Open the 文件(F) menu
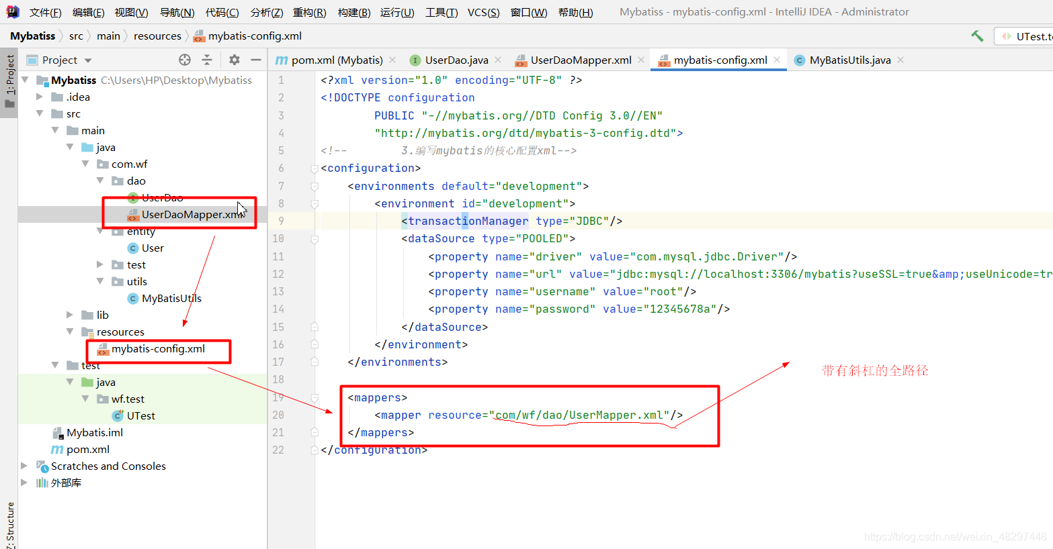The width and height of the screenshot is (1053, 549). [x=45, y=12]
